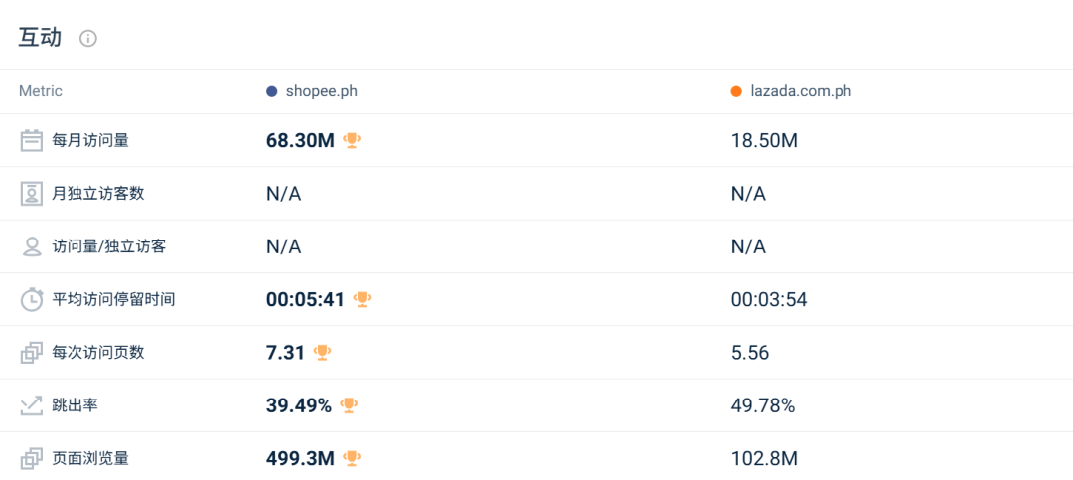Click the trophy next to 499.3M
Screen dimensions: 1073x480
point(352,458)
